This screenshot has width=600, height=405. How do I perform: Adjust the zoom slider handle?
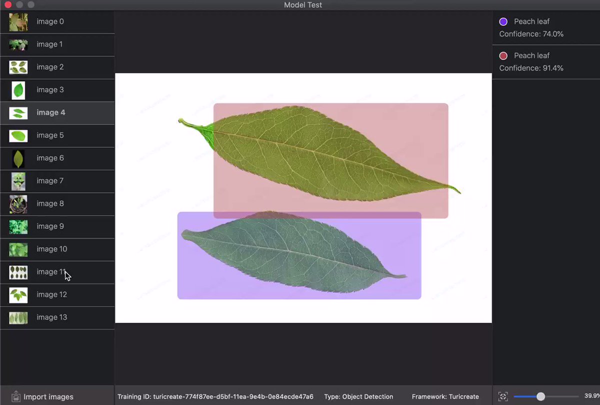click(540, 396)
